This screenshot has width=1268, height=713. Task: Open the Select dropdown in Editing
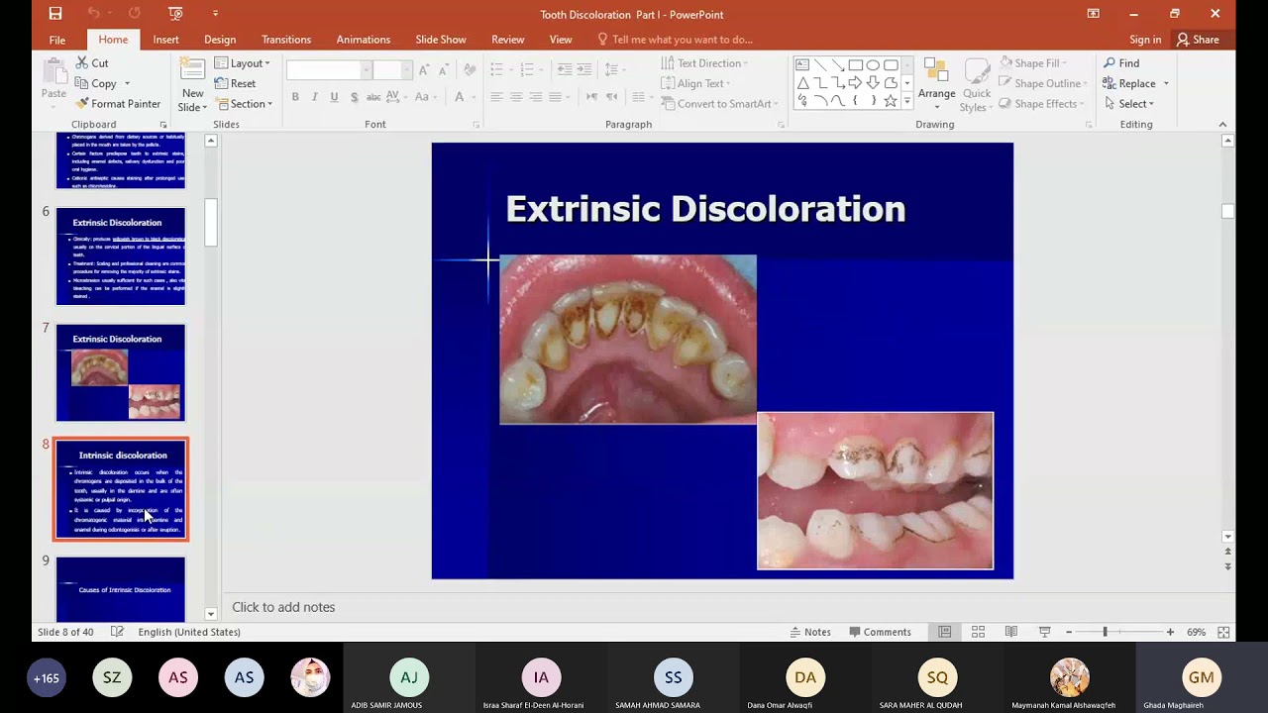[x=1129, y=104]
